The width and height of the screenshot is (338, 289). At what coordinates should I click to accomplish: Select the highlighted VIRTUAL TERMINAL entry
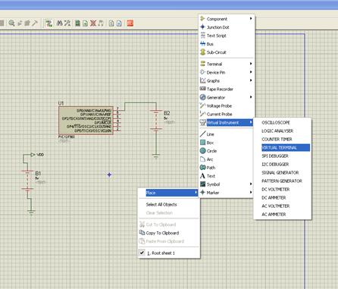pyautogui.click(x=283, y=147)
